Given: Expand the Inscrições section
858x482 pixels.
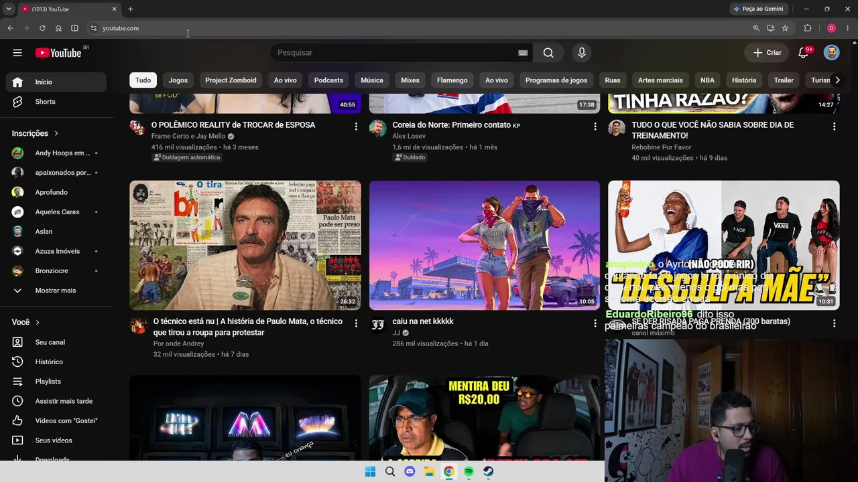Looking at the screenshot, I should (x=36, y=133).
